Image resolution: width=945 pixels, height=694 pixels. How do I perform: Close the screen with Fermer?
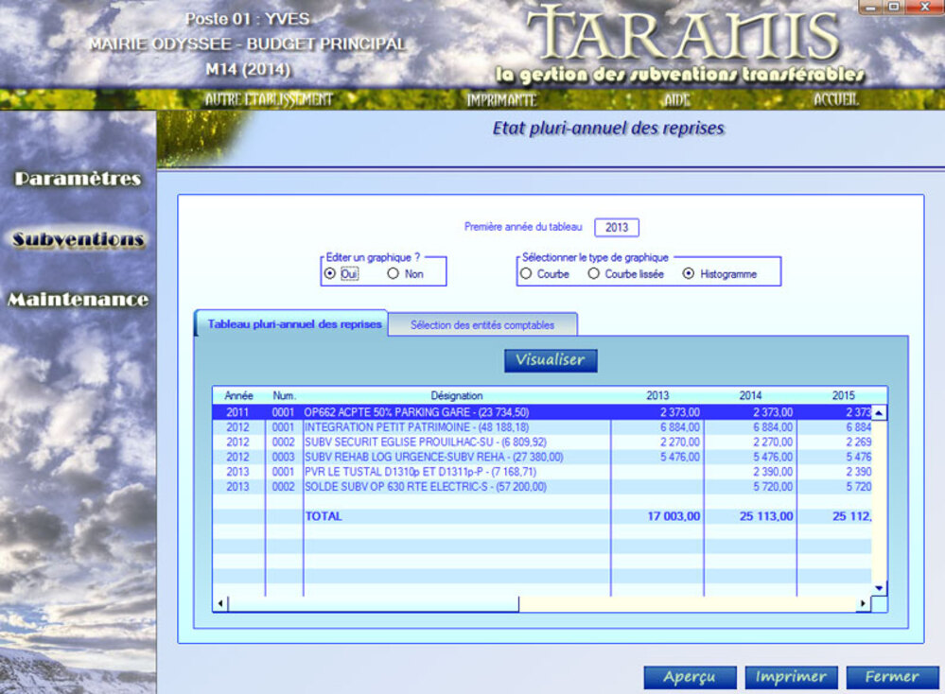point(891,677)
